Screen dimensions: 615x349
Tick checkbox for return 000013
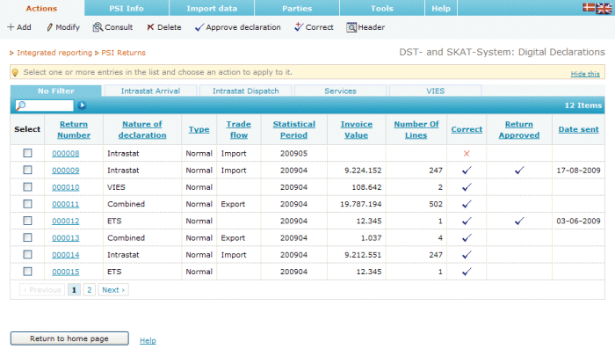pyautogui.click(x=27, y=237)
